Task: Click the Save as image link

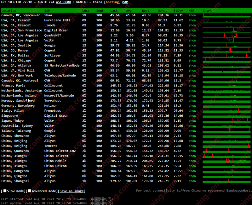Action: (72, 191)
